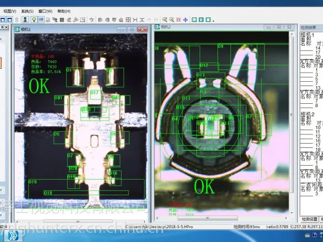Click 相机2 horizontal scrollbar right arrow

point(286,218)
